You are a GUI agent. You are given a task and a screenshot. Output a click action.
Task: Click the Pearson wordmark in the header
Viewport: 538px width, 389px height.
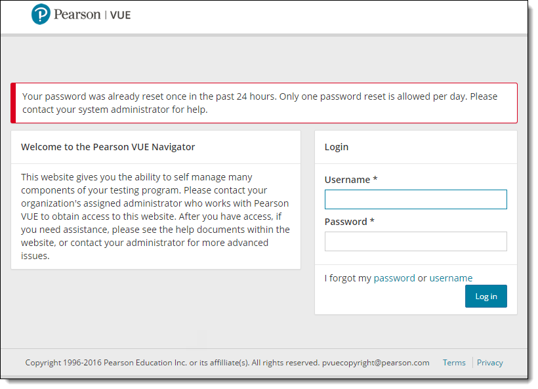coord(77,14)
